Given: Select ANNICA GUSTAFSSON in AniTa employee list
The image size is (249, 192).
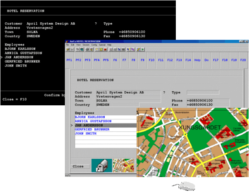Looking at the screenshot, I should [x=106, y=121].
